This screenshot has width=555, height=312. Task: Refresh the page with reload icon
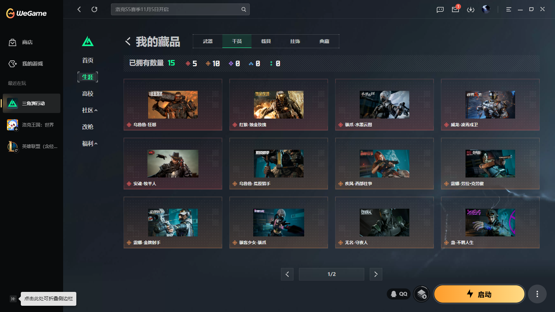click(x=94, y=9)
